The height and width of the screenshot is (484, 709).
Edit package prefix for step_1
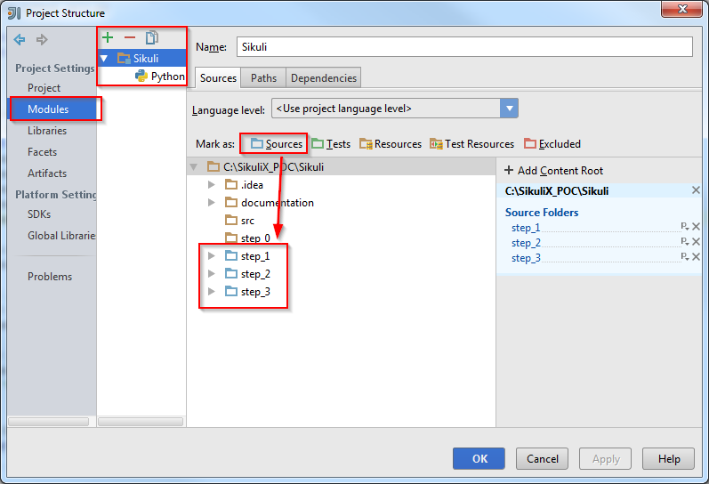pyautogui.click(x=685, y=227)
